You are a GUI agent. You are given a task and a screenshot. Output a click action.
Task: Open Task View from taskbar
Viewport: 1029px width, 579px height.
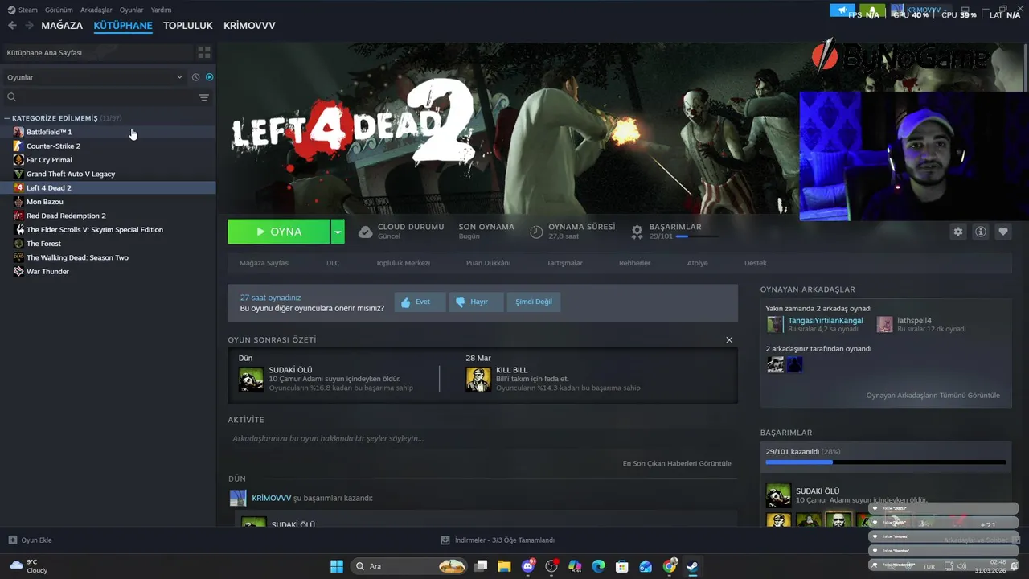click(481, 566)
